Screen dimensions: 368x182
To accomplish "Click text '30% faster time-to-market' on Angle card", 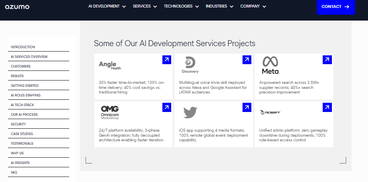I will pyautogui.click(x=122, y=83).
